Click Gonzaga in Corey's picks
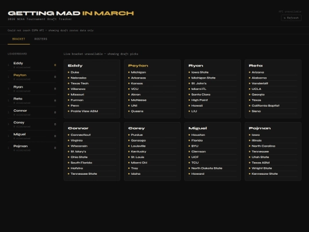The height and width of the screenshot is (232, 309). point(138,140)
